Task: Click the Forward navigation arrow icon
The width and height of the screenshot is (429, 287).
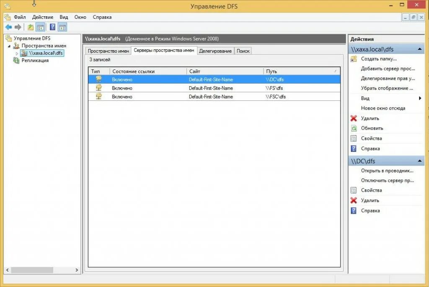Action: 17,27
